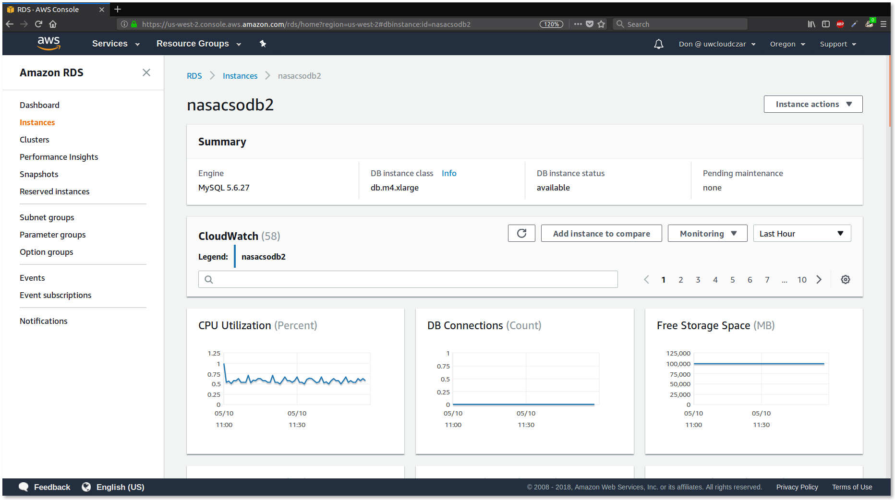Open Privacy Policy link
895x500 pixels.
797,487
